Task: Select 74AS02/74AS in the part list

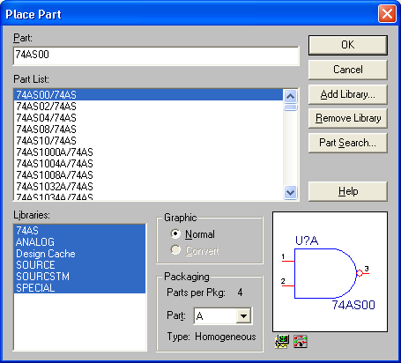Action: tap(148, 106)
